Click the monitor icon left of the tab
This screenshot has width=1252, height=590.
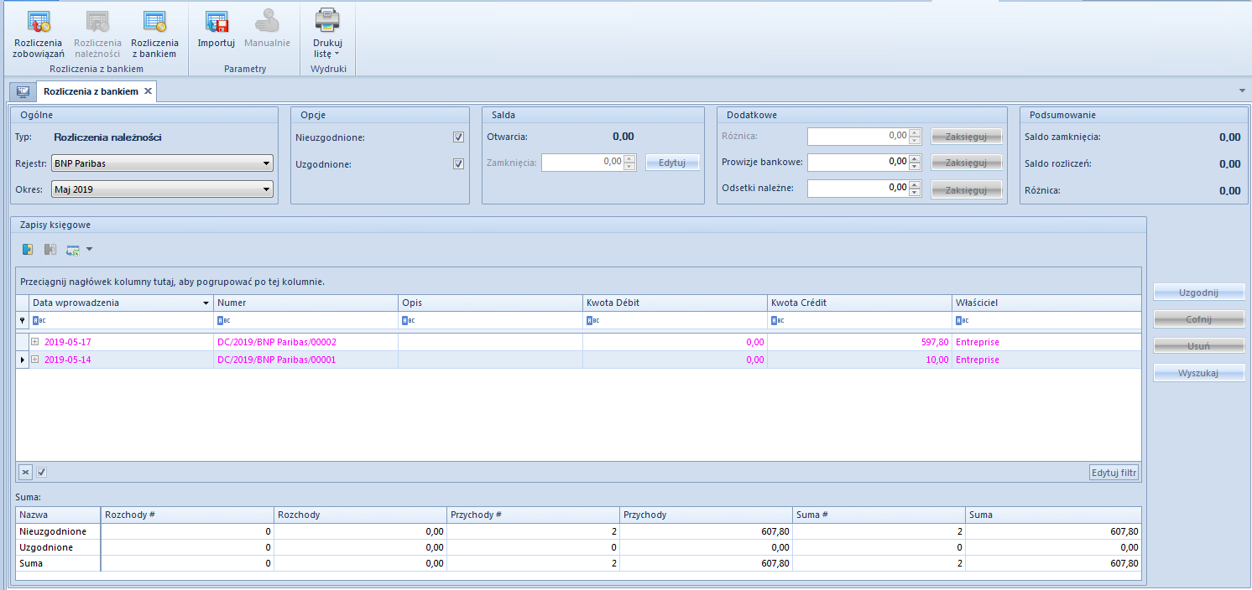click(x=23, y=91)
